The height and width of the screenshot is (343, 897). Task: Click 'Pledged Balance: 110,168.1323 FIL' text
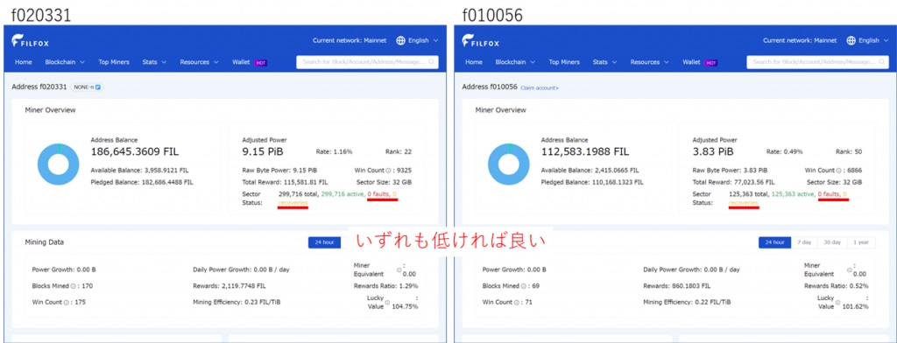pos(592,182)
